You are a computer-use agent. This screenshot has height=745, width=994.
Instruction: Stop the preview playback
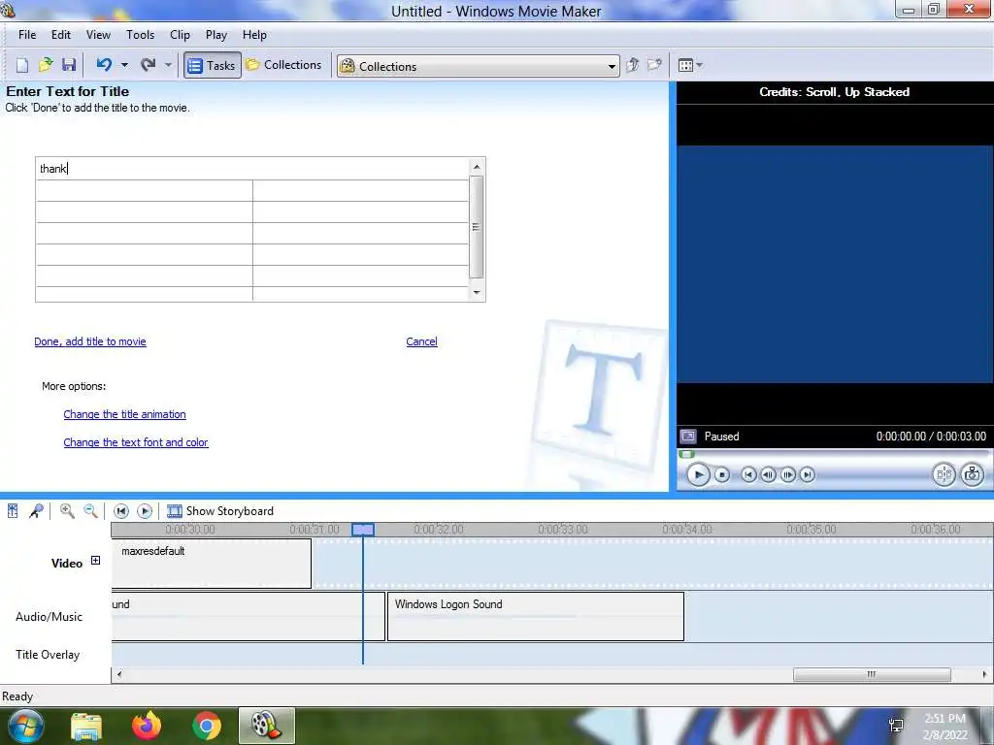coord(722,474)
